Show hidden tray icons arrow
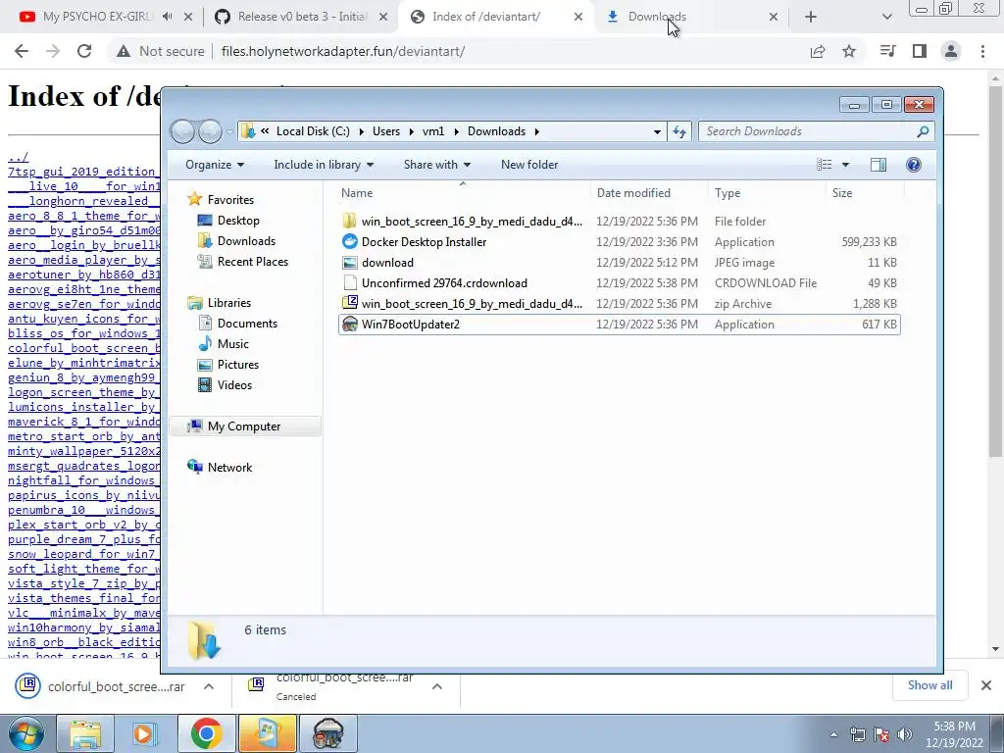This screenshot has width=1004, height=753. tap(833, 734)
